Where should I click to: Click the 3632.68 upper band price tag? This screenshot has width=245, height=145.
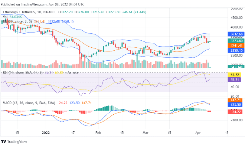[x=236, y=34]
